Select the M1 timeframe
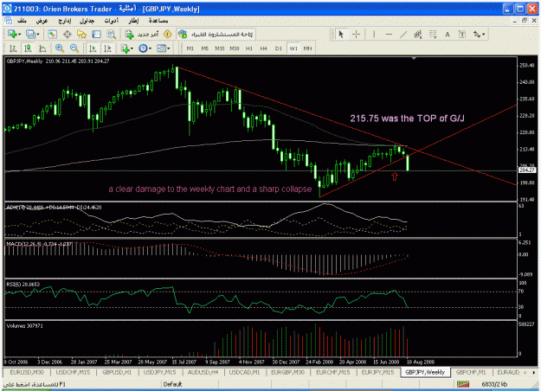 (x=190, y=48)
